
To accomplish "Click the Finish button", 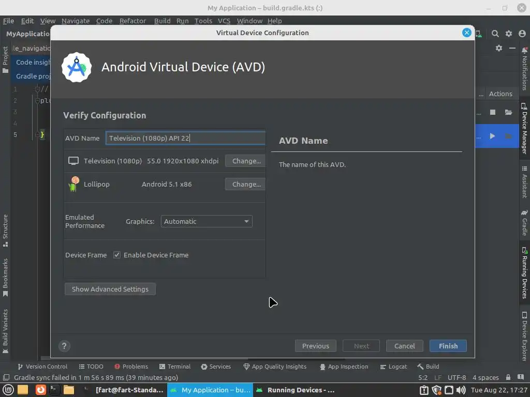I will [448, 346].
